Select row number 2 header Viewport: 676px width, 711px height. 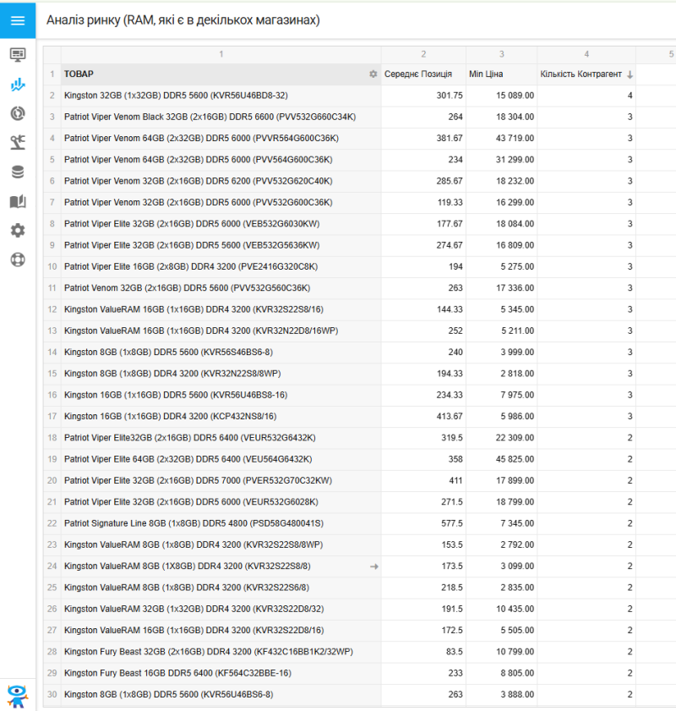[x=52, y=96]
